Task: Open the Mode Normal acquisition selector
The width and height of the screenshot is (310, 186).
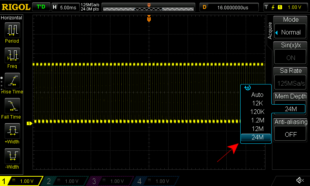Action: (290, 32)
